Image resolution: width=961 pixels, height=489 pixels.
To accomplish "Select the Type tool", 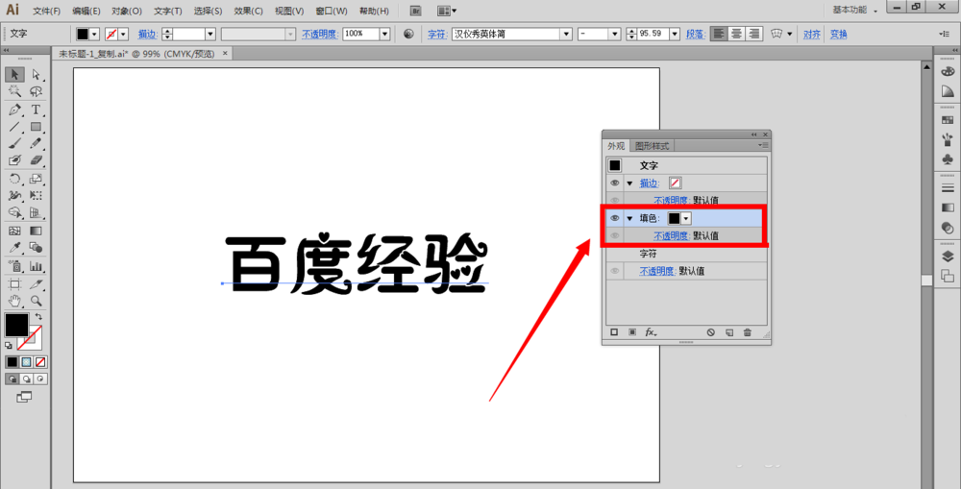I will (37, 110).
